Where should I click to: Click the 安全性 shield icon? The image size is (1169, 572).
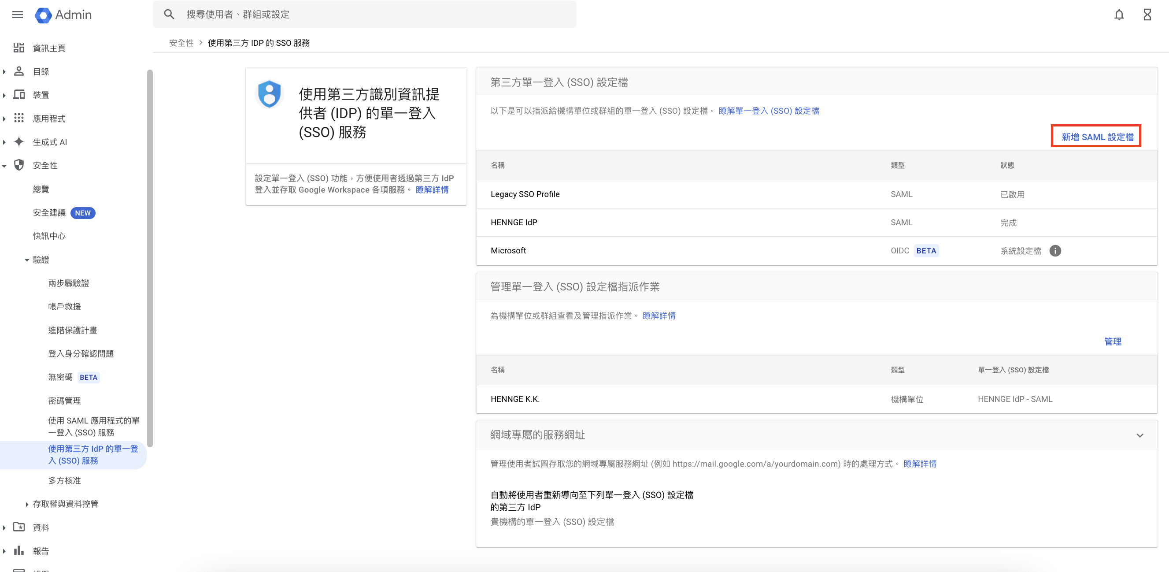click(18, 165)
